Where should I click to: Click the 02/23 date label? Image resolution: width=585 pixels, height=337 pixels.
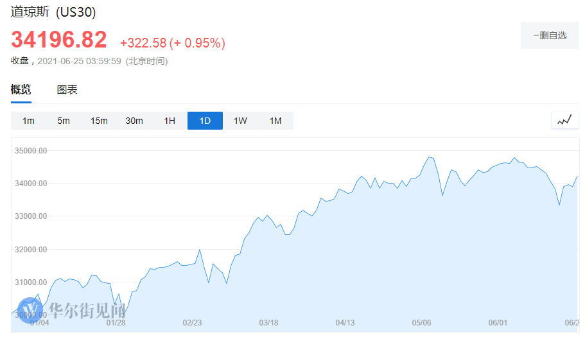[x=192, y=322]
